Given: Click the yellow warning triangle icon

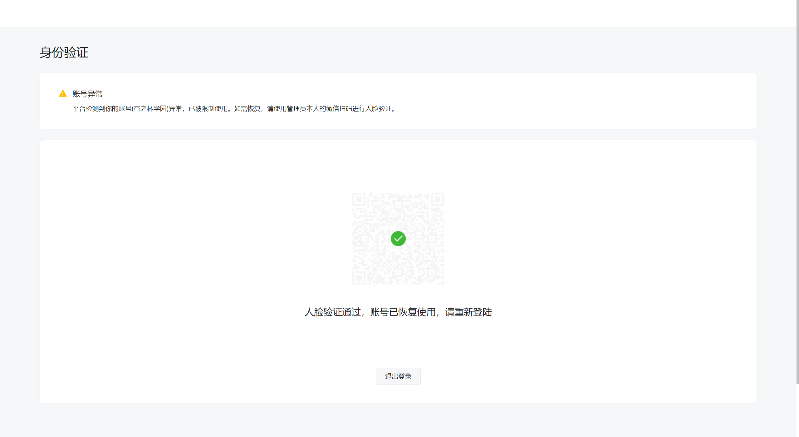Looking at the screenshot, I should click(x=63, y=93).
